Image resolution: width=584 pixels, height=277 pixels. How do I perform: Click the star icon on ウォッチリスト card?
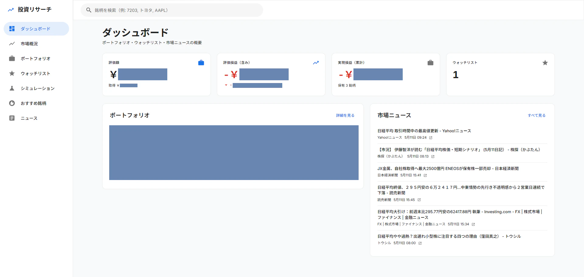pos(545,63)
